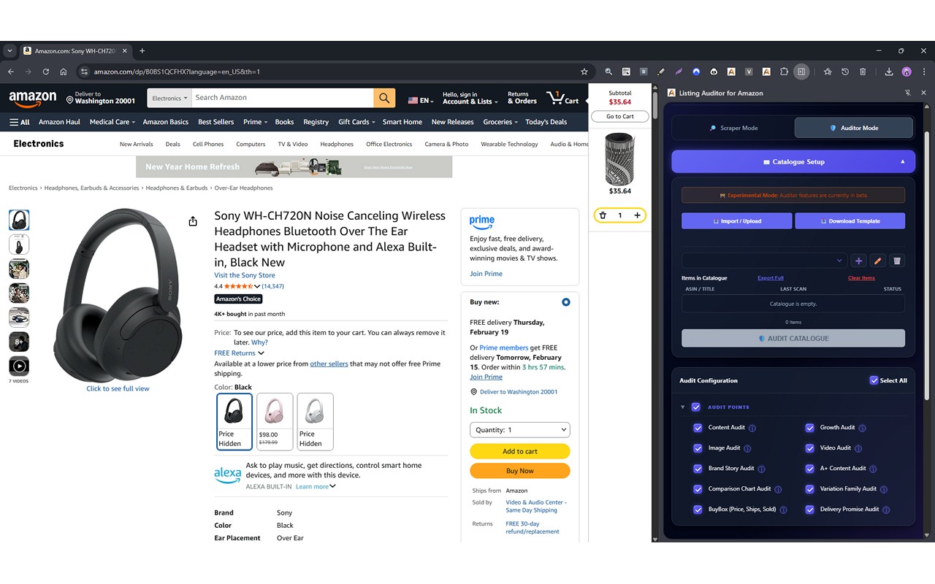Switch to Auditor Mode tab

(x=854, y=128)
